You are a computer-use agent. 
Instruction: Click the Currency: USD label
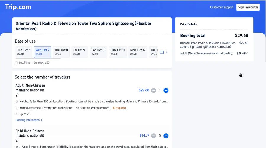42,63
